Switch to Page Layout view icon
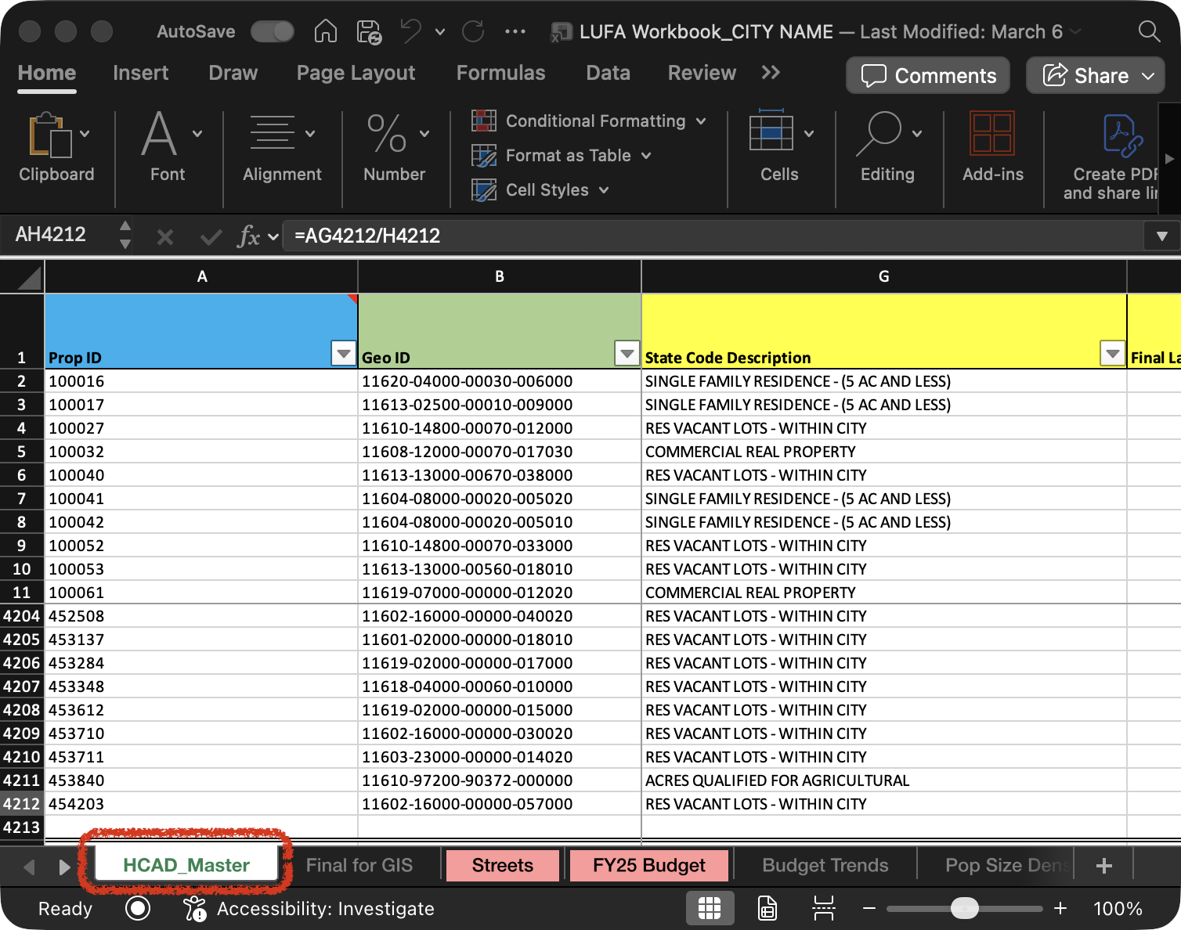This screenshot has width=1181, height=930. [767, 908]
